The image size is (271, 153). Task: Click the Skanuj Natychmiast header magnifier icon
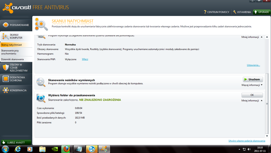click(x=41, y=24)
